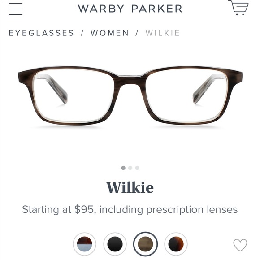The height and width of the screenshot is (260, 260).
Task: Open the Women breadcrumb category
Action: [x=110, y=33]
